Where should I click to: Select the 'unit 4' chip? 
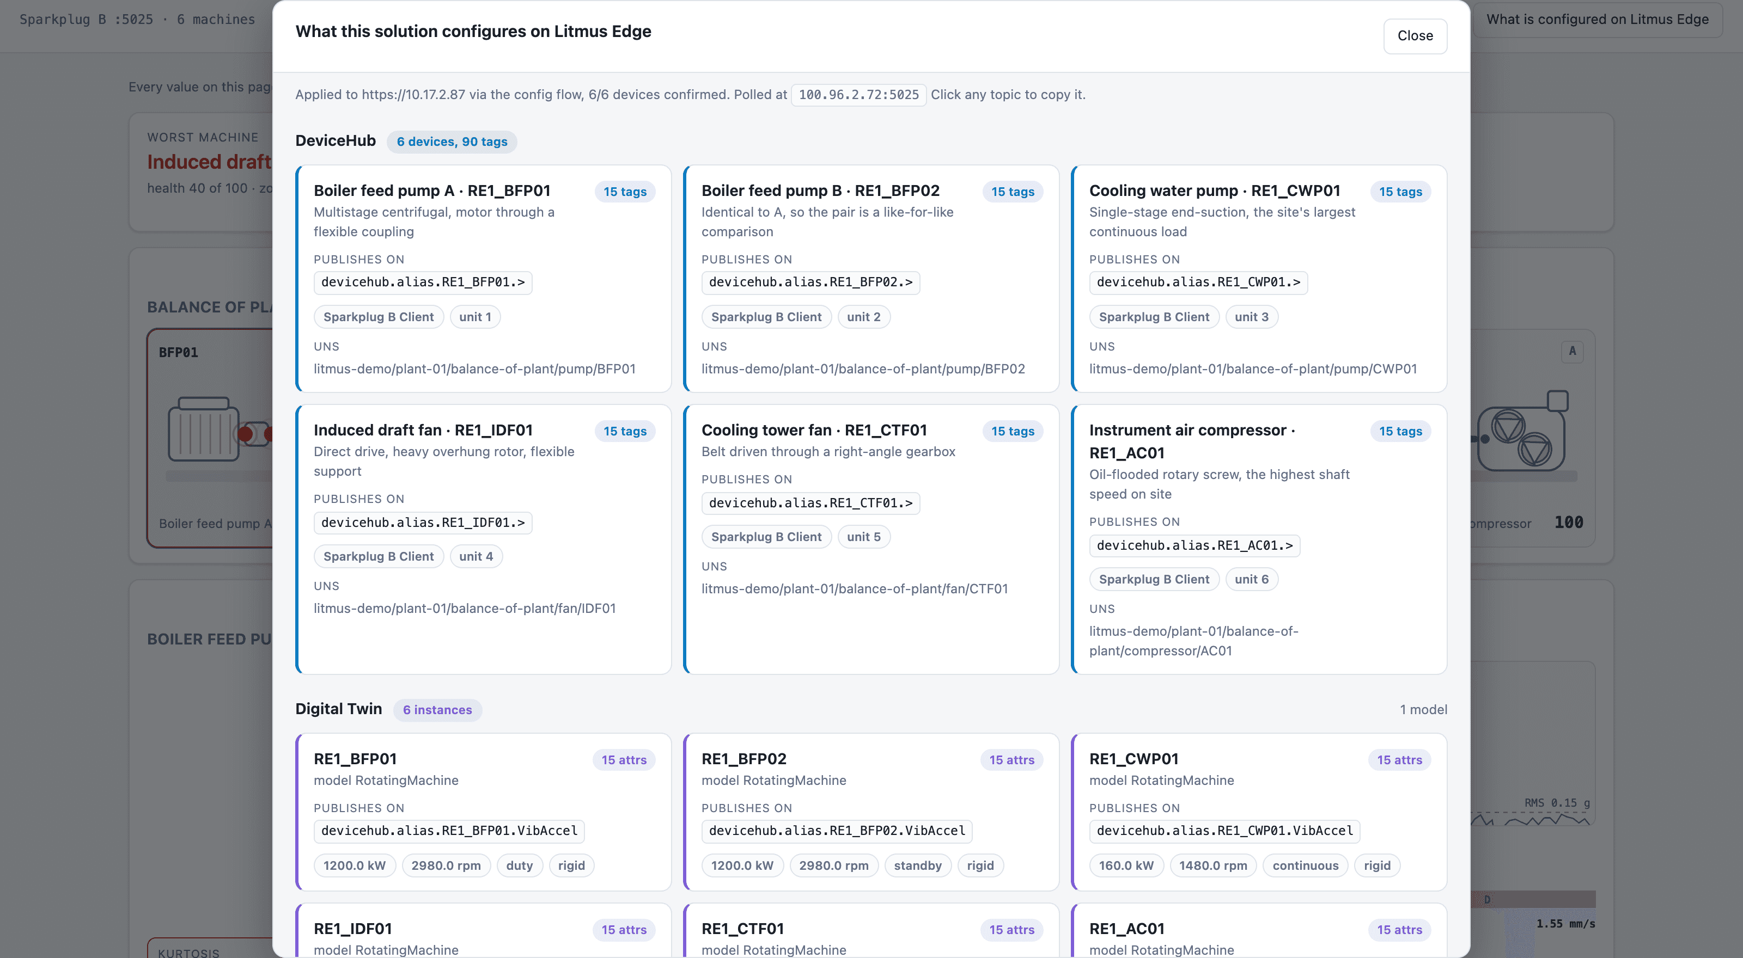coord(477,556)
